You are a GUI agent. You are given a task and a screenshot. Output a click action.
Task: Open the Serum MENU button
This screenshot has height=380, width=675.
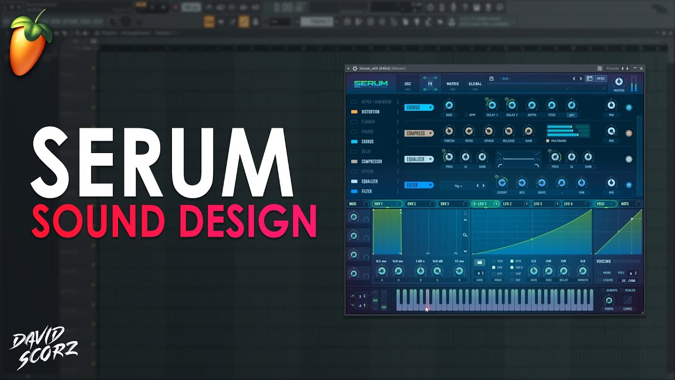[x=601, y=79]
